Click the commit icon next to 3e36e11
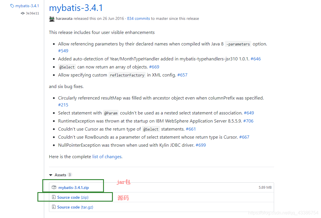 (x=22, y=13)
